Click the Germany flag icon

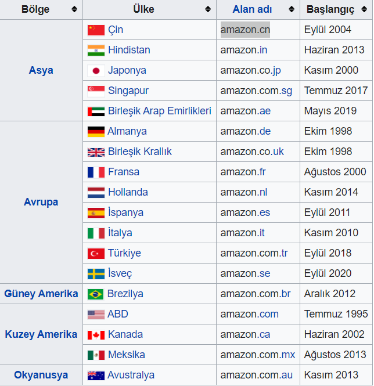96,132
